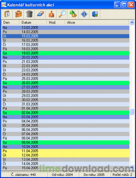
Task: Select the row dated 14.04.2005
Action: 66,164
